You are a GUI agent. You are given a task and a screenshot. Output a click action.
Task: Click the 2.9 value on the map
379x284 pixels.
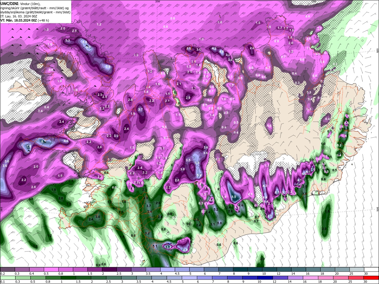(188, 98)
